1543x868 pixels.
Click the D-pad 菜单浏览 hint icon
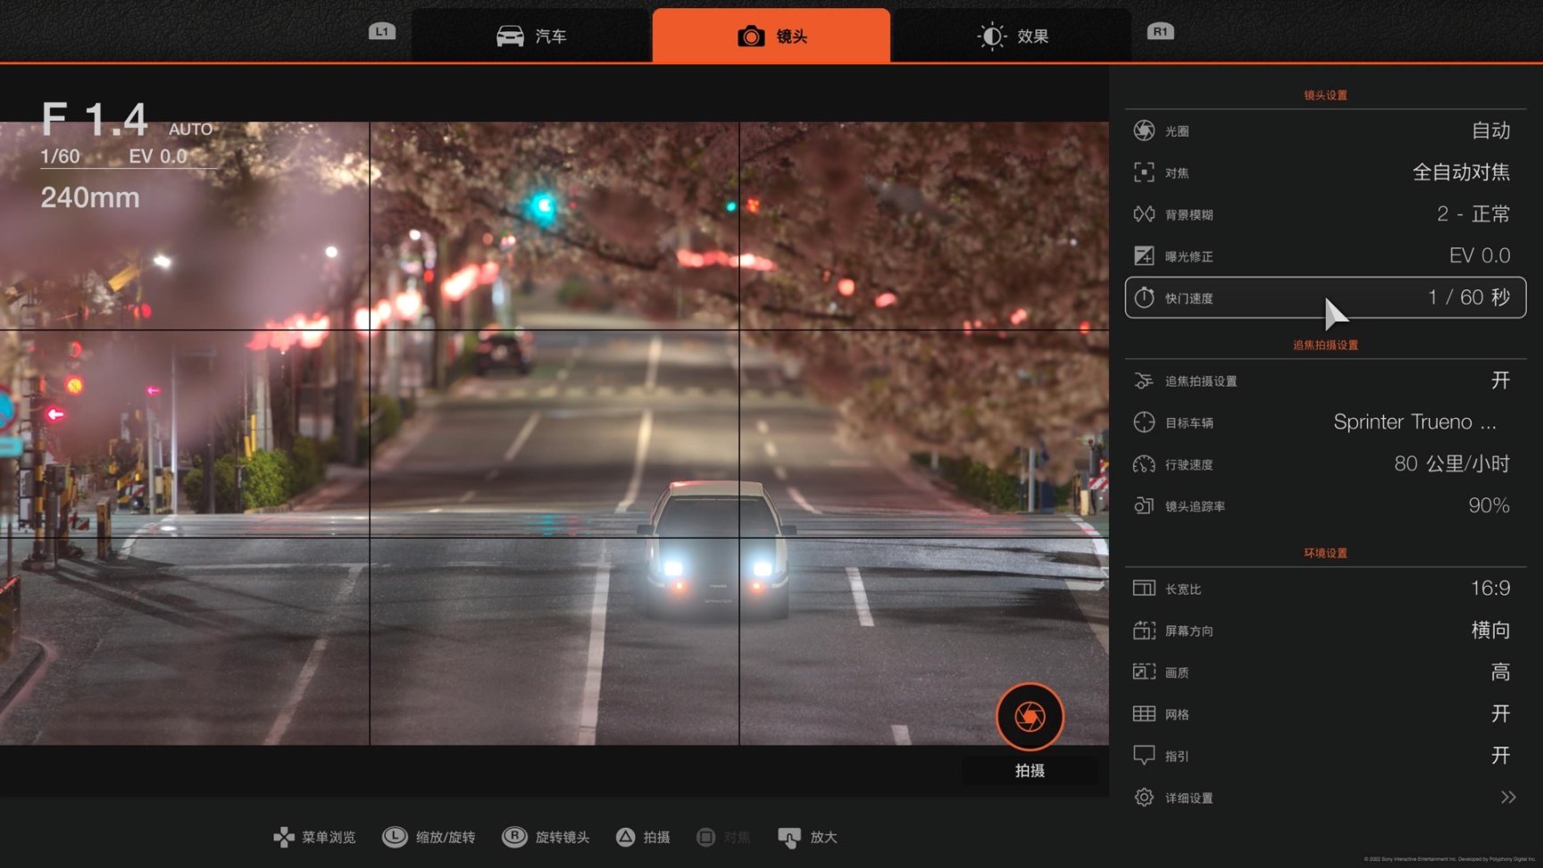tap(284, 837)
